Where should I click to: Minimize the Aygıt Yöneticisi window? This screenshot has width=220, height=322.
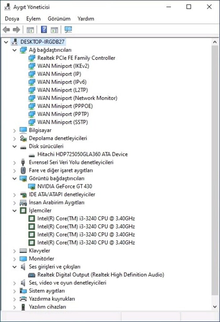169,7
